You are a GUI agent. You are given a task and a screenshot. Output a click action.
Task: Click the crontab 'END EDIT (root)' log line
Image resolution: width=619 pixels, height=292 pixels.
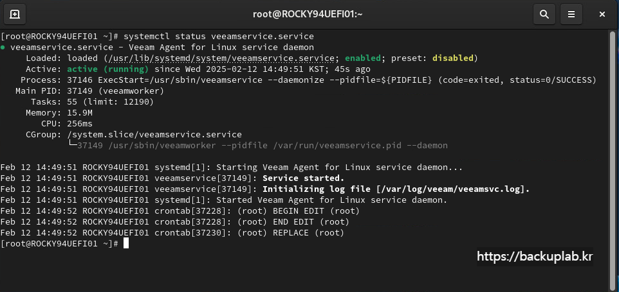tap(175, 222)
